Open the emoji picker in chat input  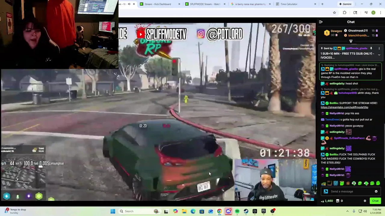pyautogui.click(x=376, y=191)
